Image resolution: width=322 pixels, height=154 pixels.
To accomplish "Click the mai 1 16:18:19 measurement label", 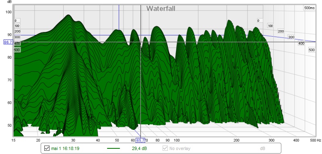I will pos(65,148).
